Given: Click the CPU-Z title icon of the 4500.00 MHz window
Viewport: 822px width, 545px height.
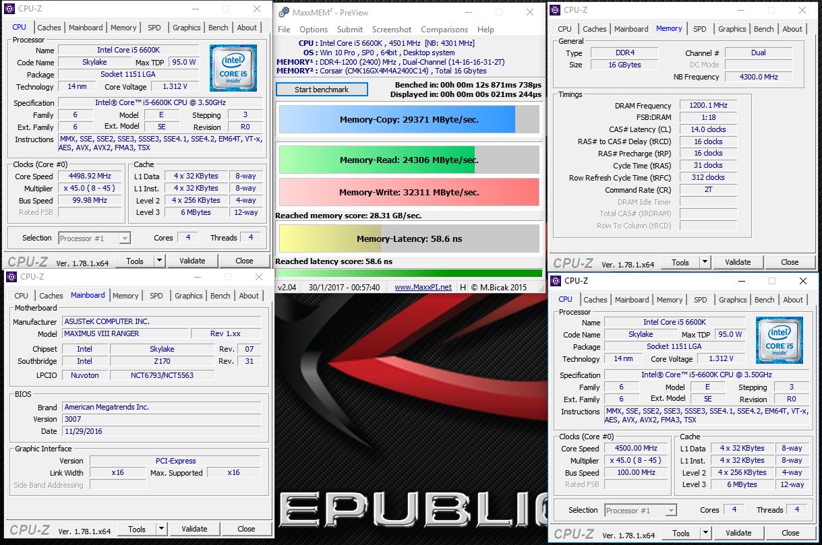Looking at the screenshot, I should pos(557,280).
